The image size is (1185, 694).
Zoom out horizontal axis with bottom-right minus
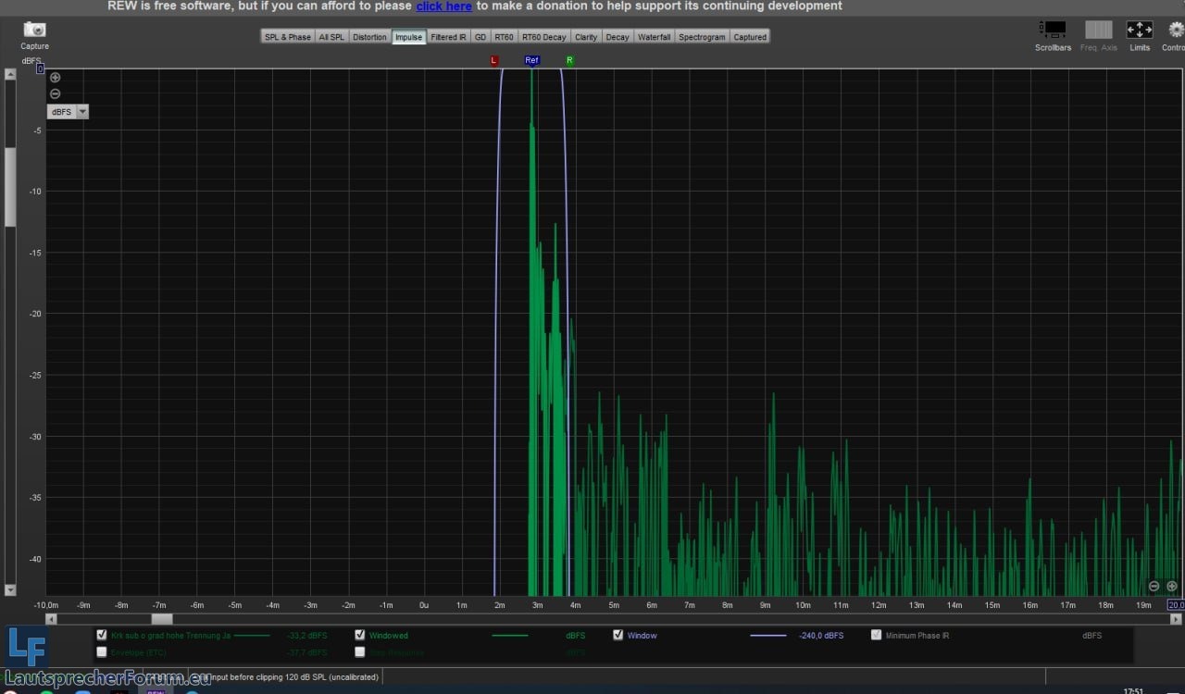[1154, 587]
